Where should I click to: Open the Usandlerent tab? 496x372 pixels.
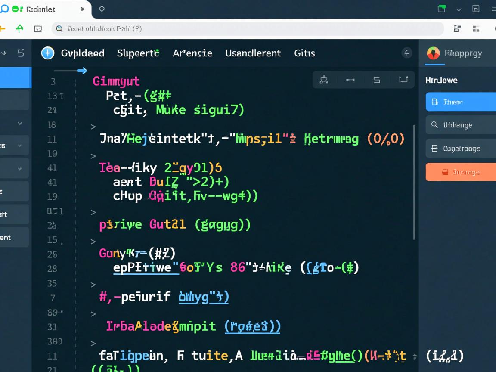(253, 53)
